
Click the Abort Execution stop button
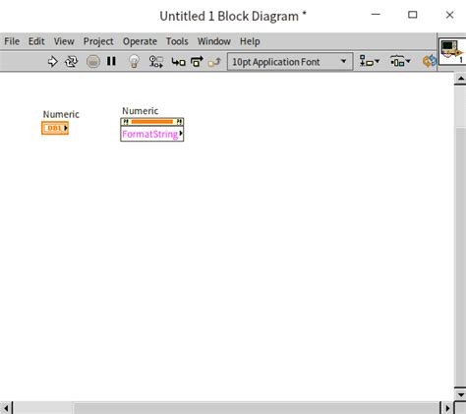93,62
